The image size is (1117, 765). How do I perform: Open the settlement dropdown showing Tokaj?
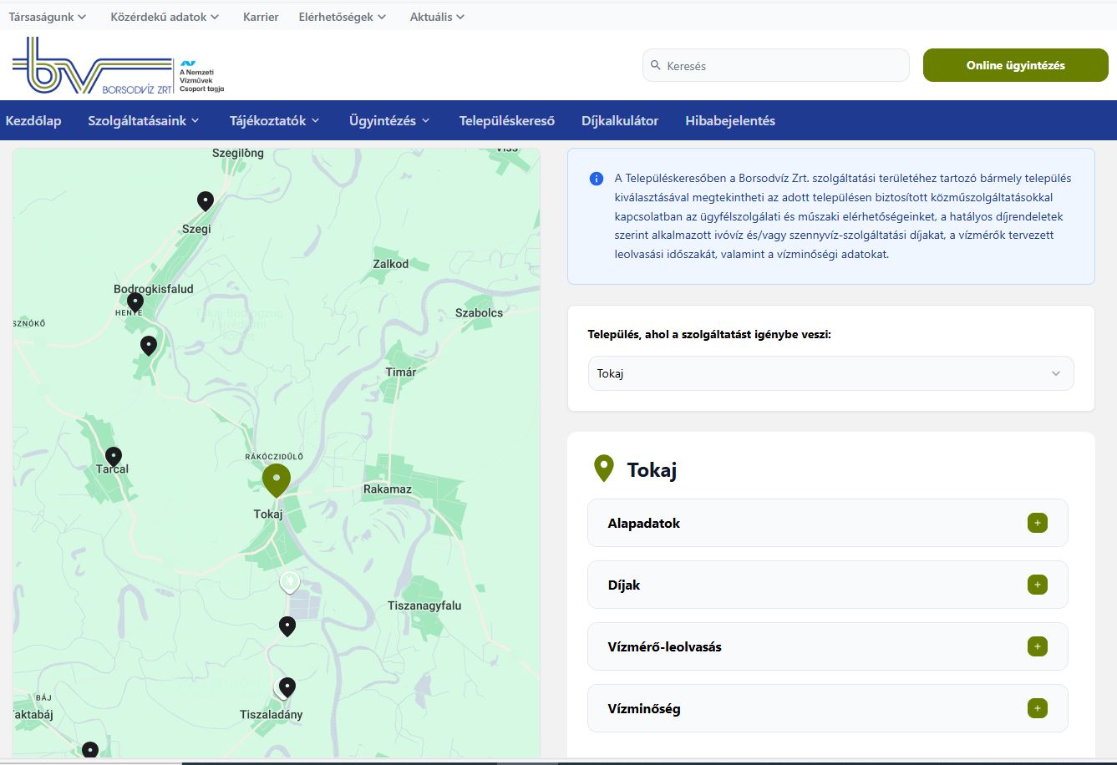(x=830, y=373)
